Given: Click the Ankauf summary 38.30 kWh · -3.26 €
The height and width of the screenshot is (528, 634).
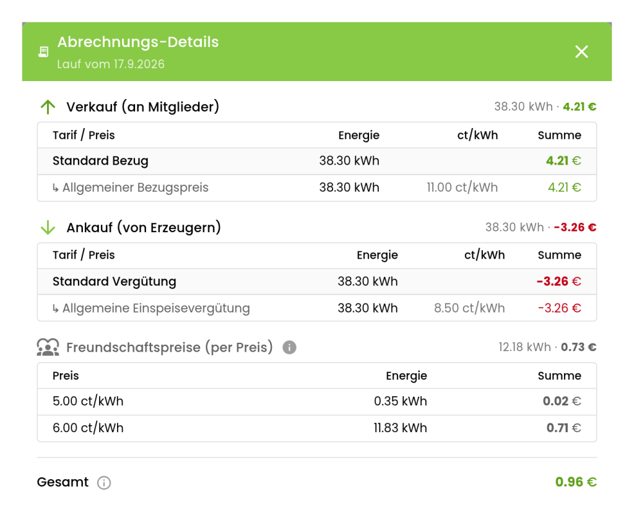Looking at the screenshot, I should click(x=541, y=227).
